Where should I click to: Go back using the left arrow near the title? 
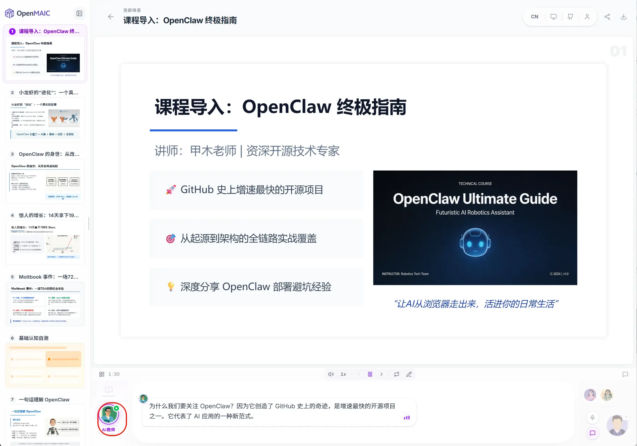111,17
